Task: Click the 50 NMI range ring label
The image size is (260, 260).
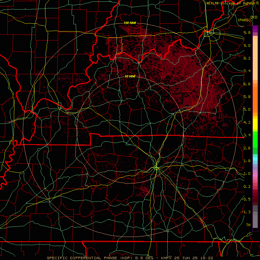Action: (130, 77)
